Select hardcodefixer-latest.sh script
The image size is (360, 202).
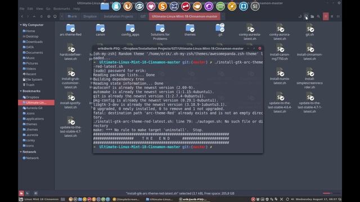click(x=70, y=52)
